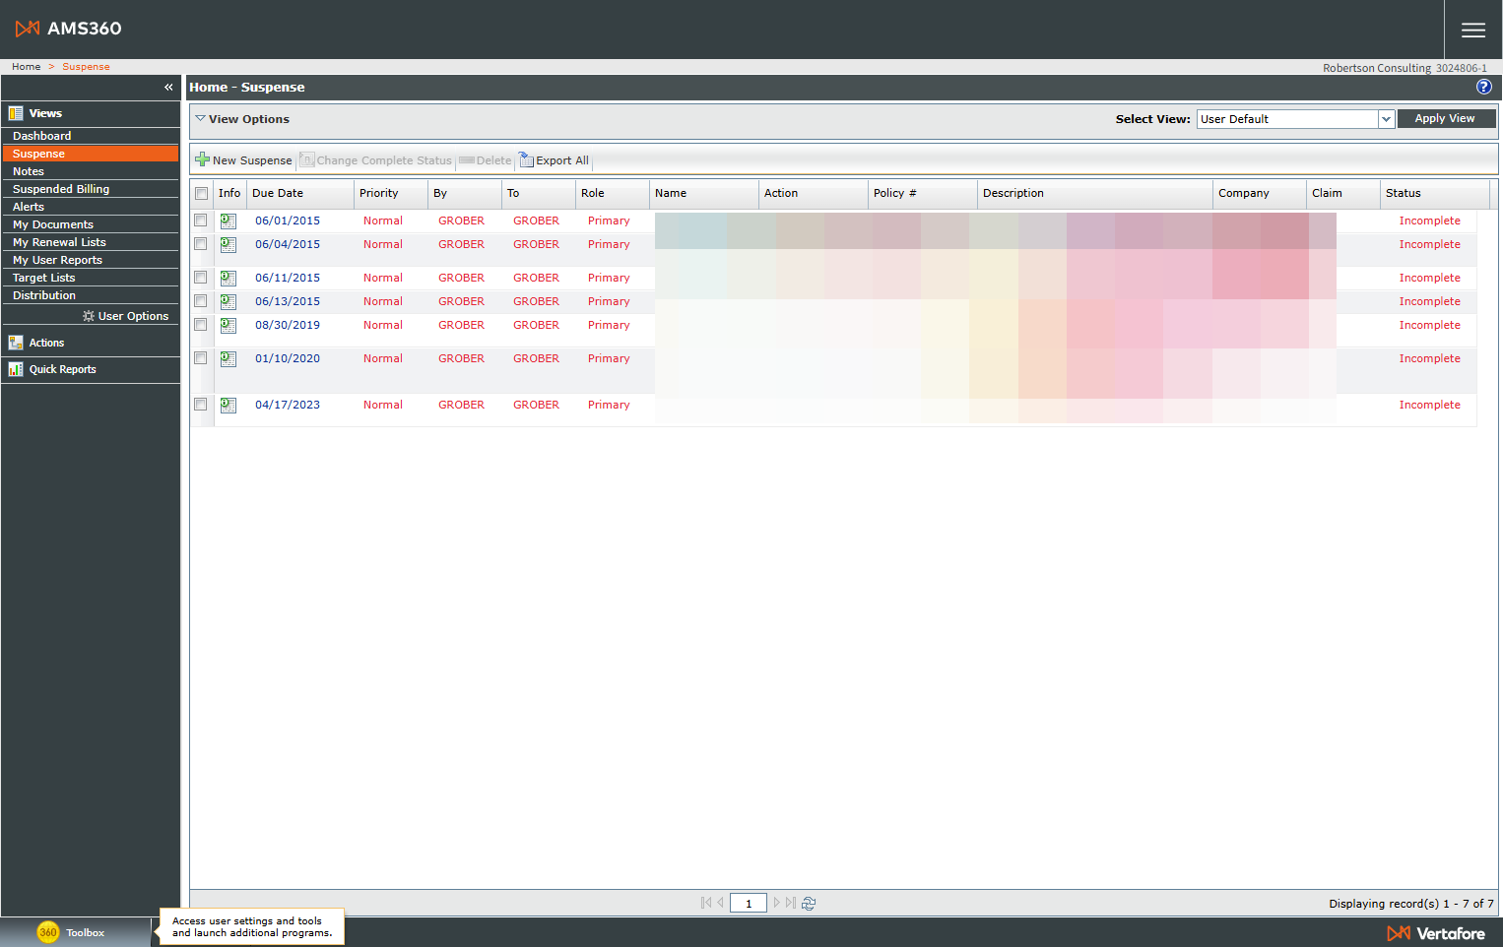
Task: Create a New Suspense
Action: [244, 160]
